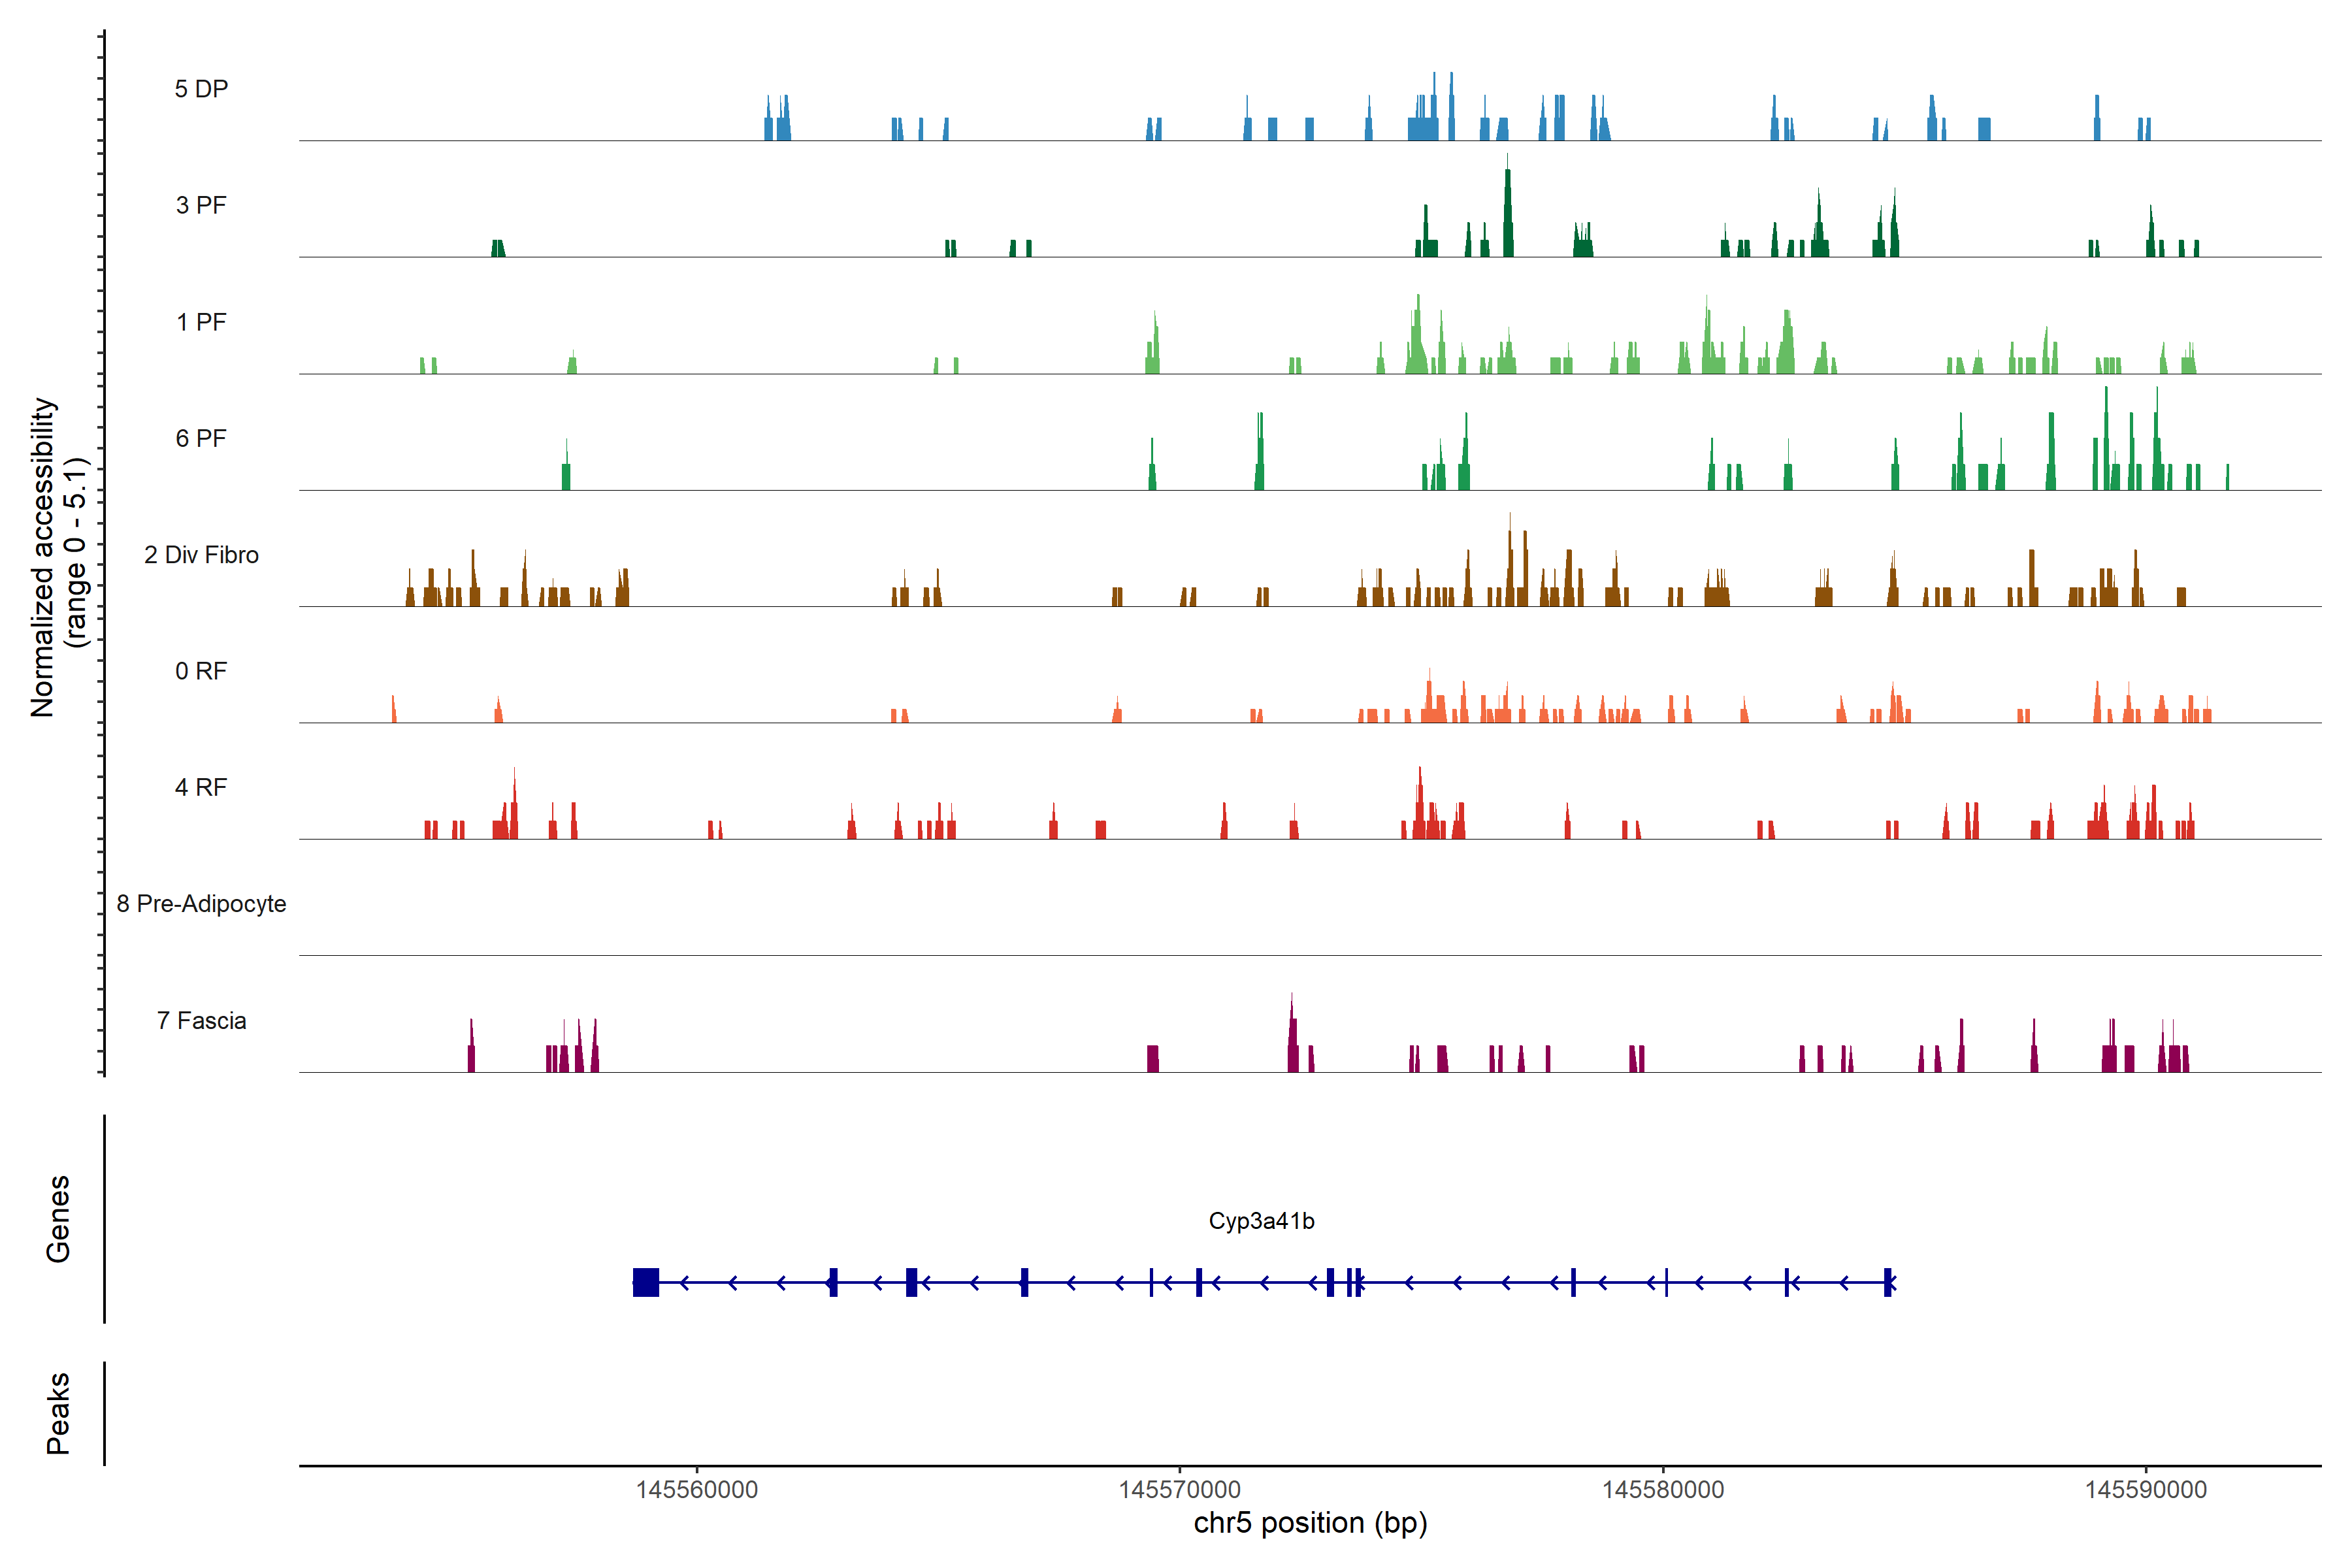Click the chr5 position (bp) axis title
This screenshot has height=1568, width=2352.
coord(1310,1523)
